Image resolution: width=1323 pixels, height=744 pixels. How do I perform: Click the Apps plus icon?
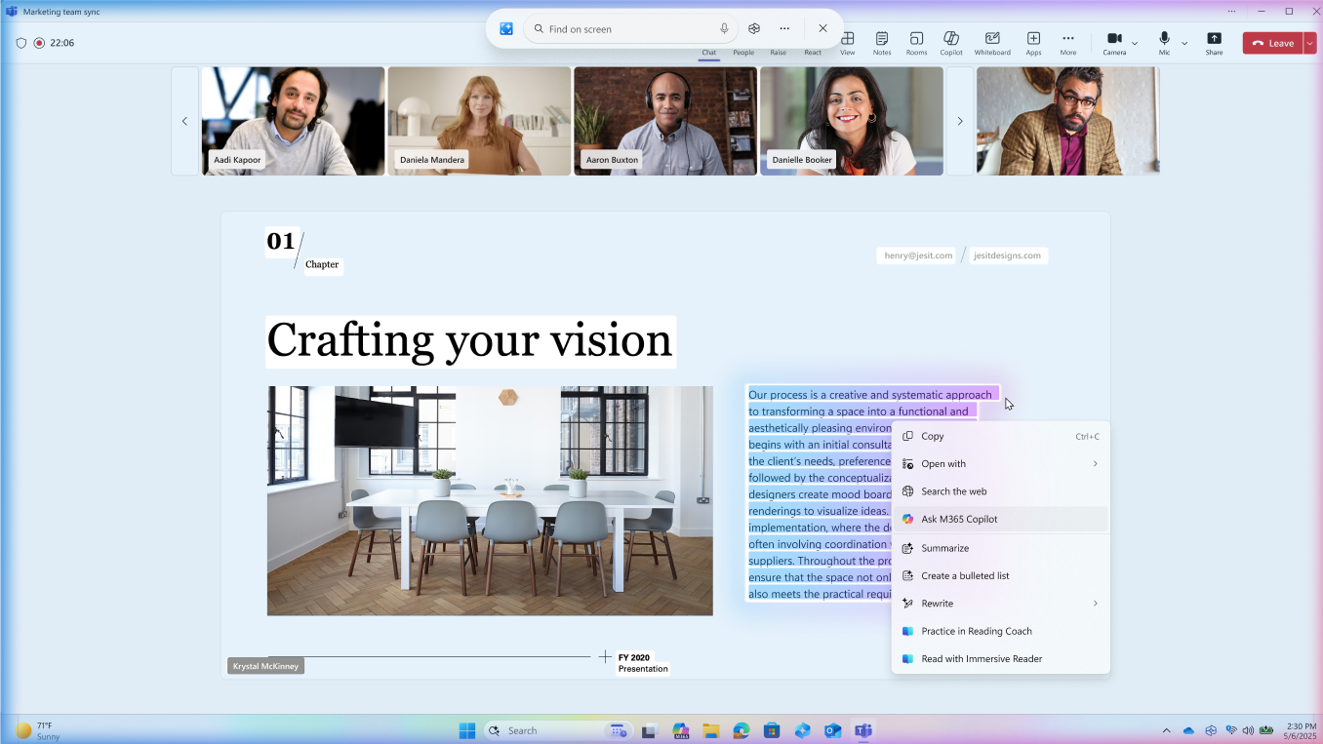click(1033, 42)
